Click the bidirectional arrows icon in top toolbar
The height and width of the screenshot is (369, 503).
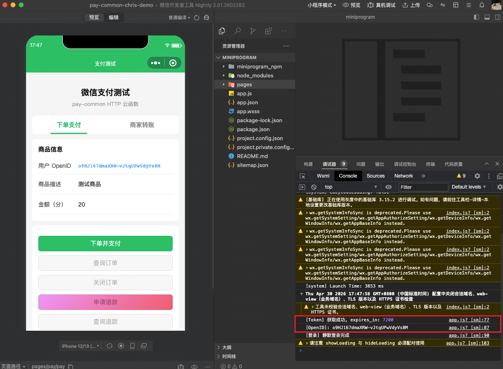tap(443, 5)
